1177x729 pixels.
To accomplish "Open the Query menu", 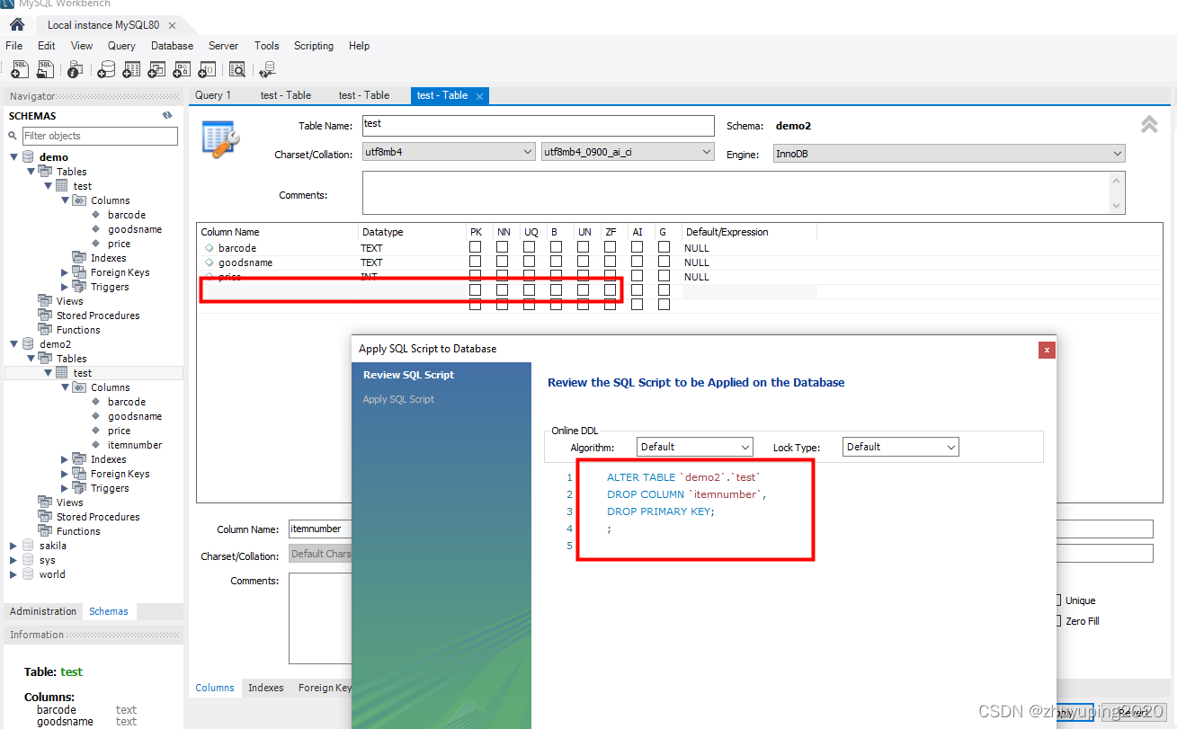I will click(121, 46).
